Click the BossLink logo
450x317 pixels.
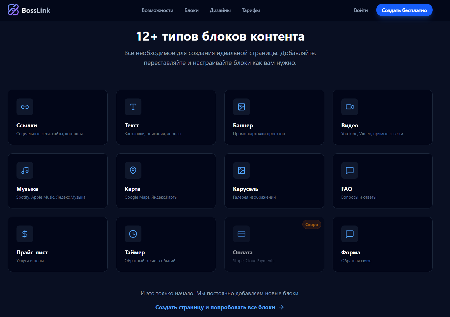pyautogui.click(x=29, y=10)
